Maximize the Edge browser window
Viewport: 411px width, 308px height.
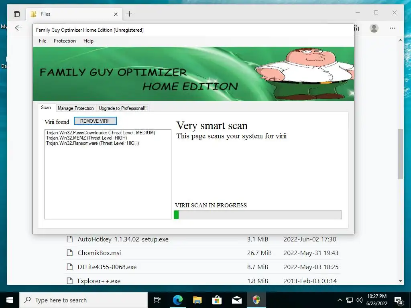tap(376, 12)
